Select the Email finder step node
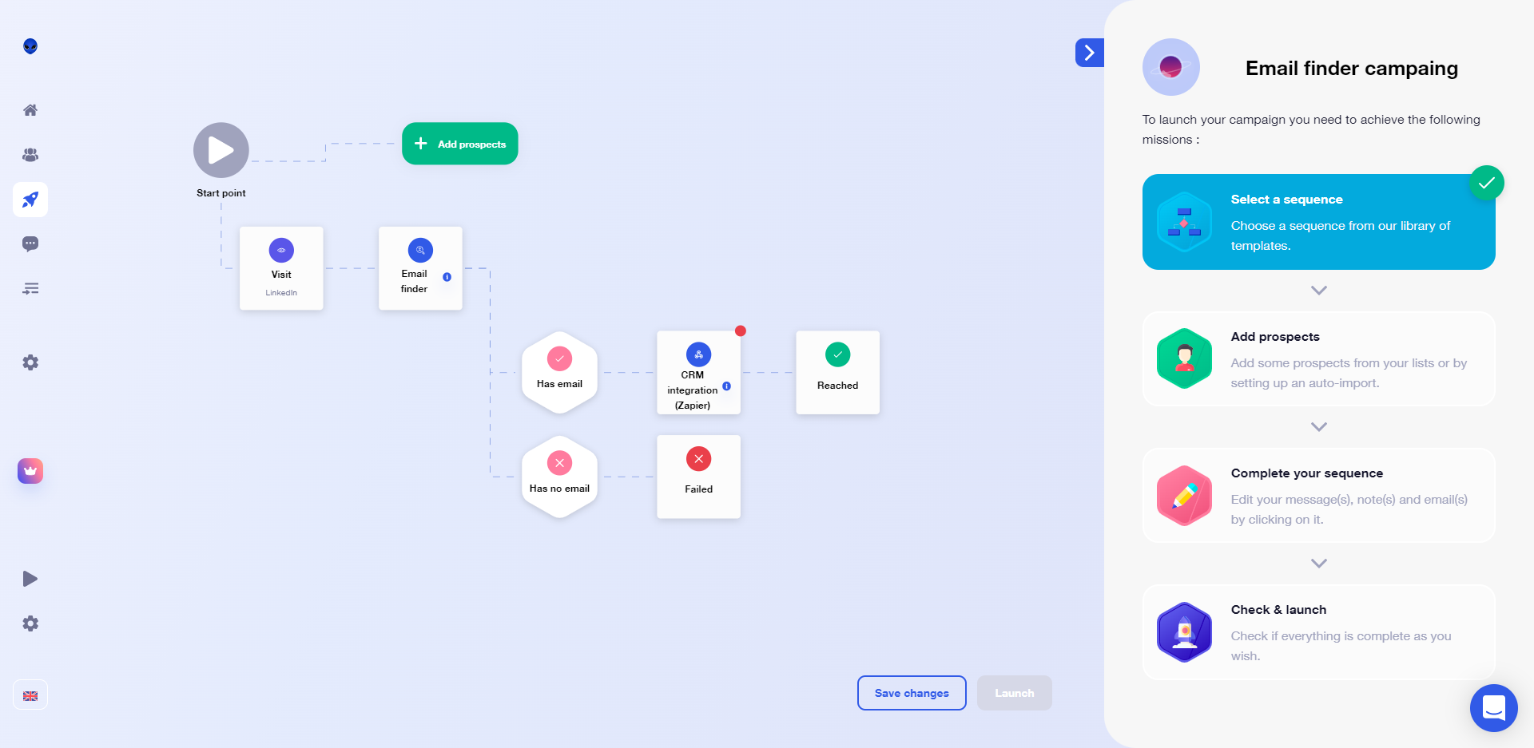This screenshot has width=1534, height=748. coord(420,268)
